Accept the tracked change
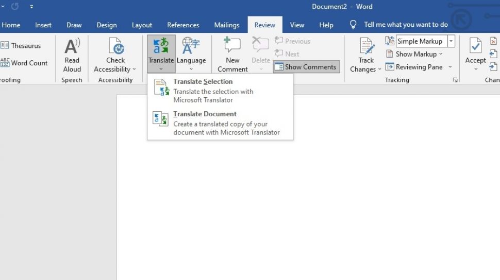500x280 pixels. pos(475,50)
